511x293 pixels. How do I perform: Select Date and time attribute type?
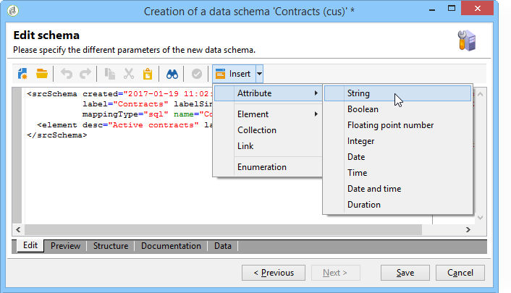pos(373,189)
